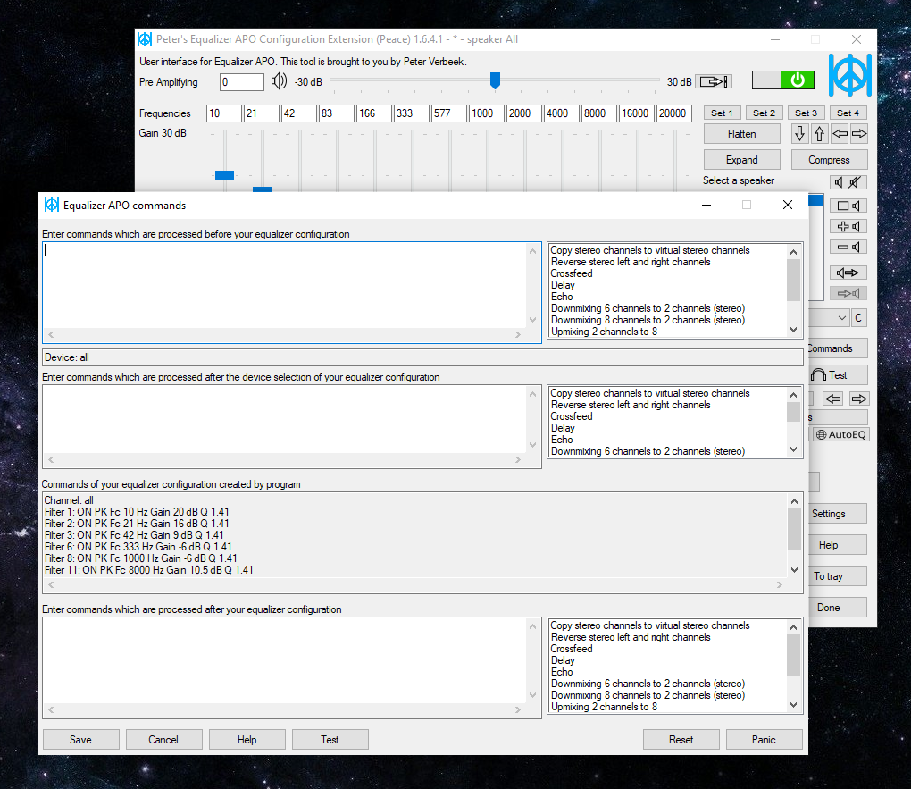The image size is (911, 789).
Task: Click the Device: all field
Action: [422, 357]
